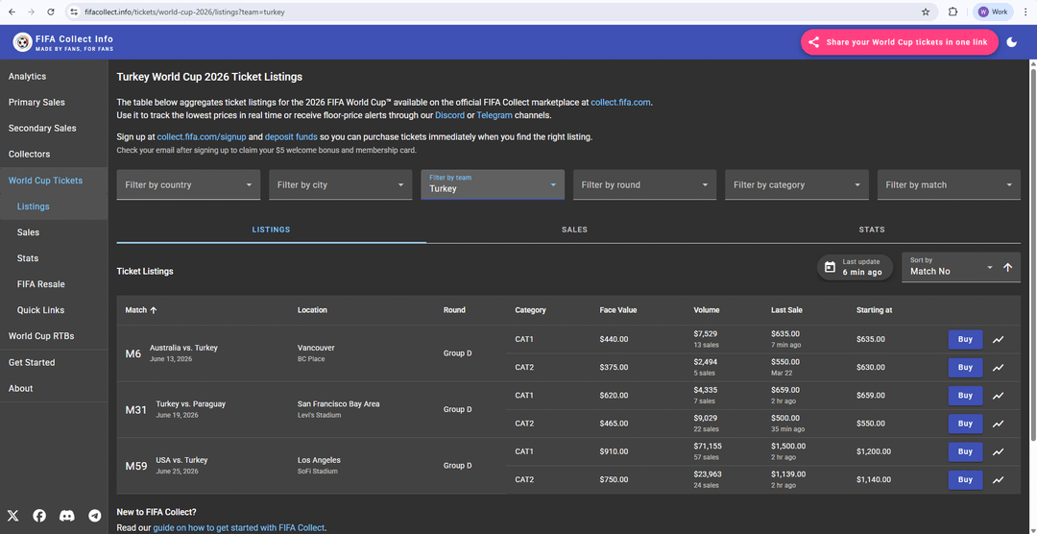
Task: Click the FIFA Collect Info soccer ball logo
Action: [x=22, y=42]
